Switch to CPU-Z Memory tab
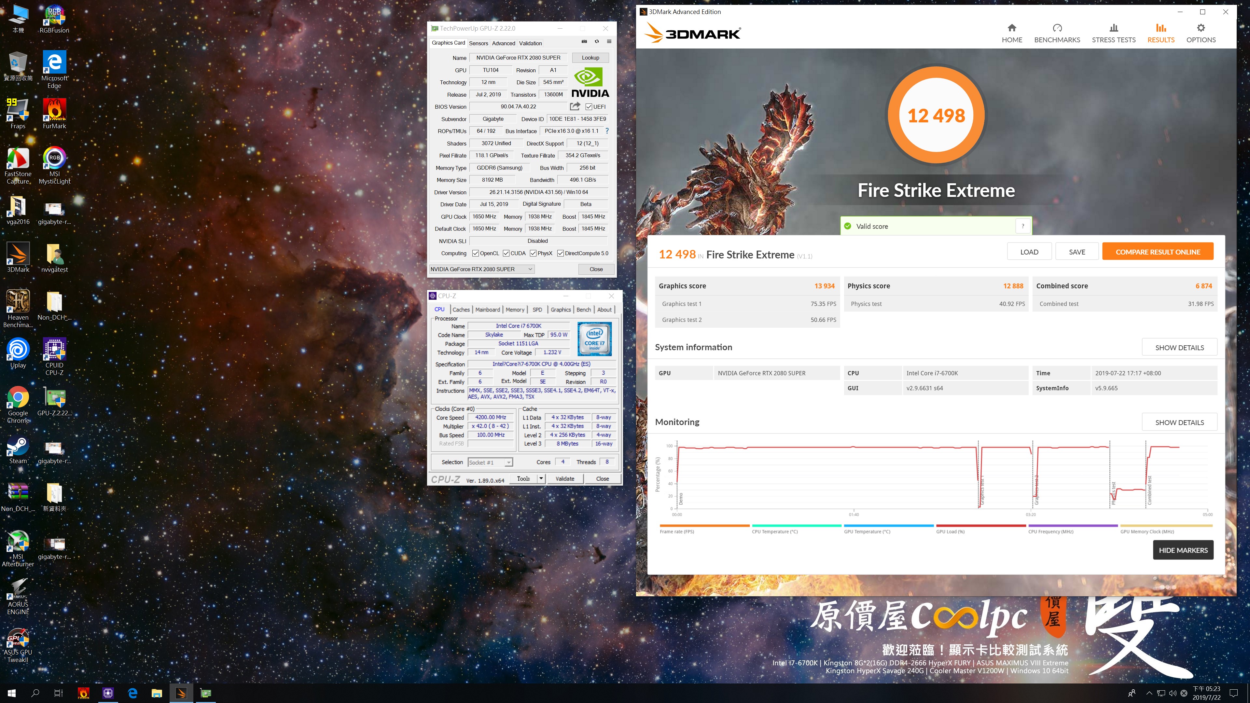The height and width of the screenshot is (703, 1250). (x=515, y=310)
